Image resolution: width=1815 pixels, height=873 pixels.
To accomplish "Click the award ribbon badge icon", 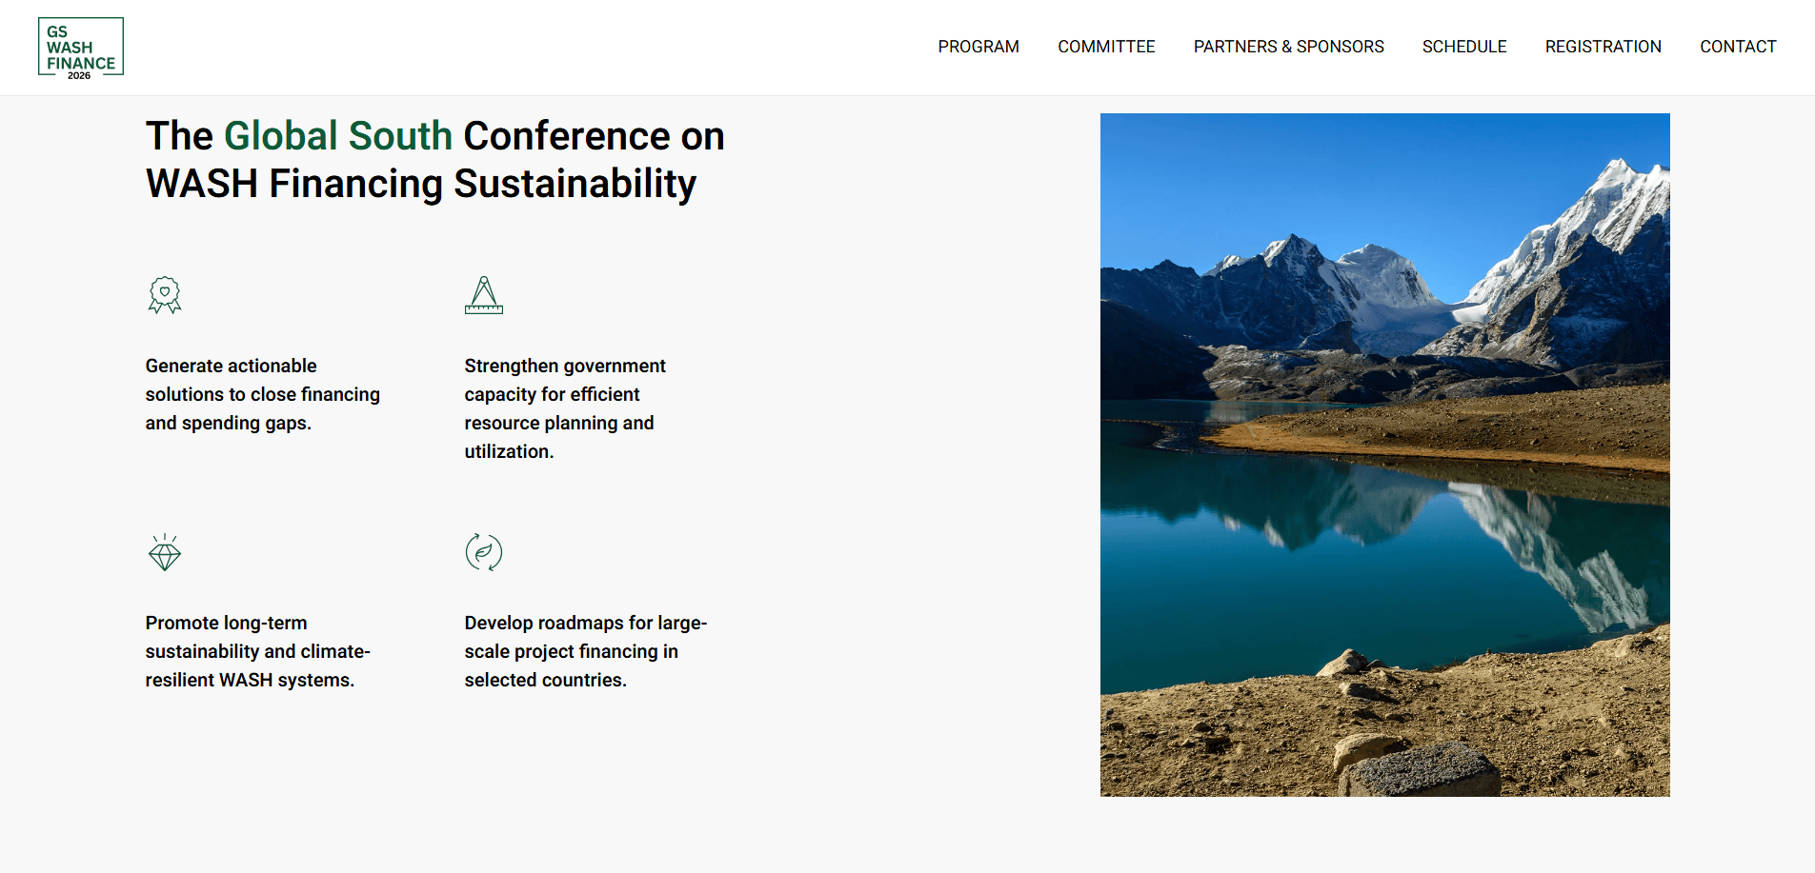I will tap(165, 295).
